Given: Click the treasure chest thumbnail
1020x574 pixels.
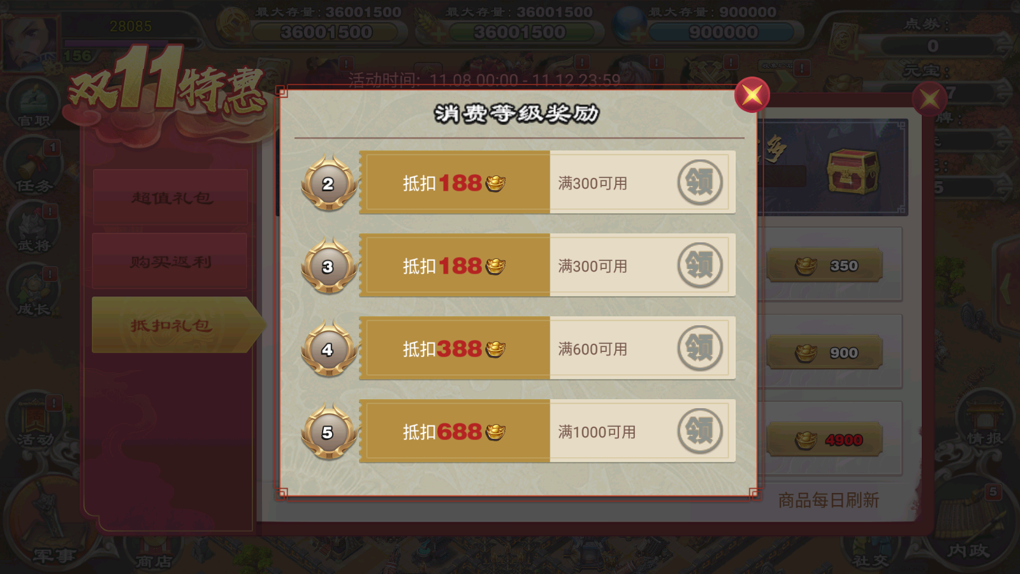Looking at the screenshot, I should coord(852,172).
